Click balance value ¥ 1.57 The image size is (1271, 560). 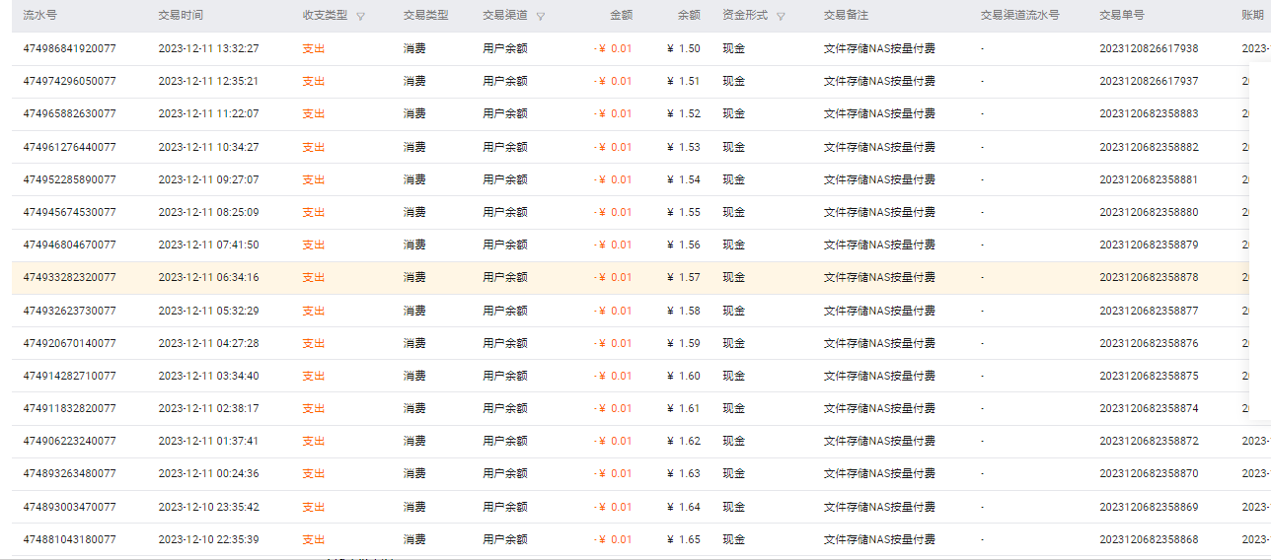(x=684, y=278)
